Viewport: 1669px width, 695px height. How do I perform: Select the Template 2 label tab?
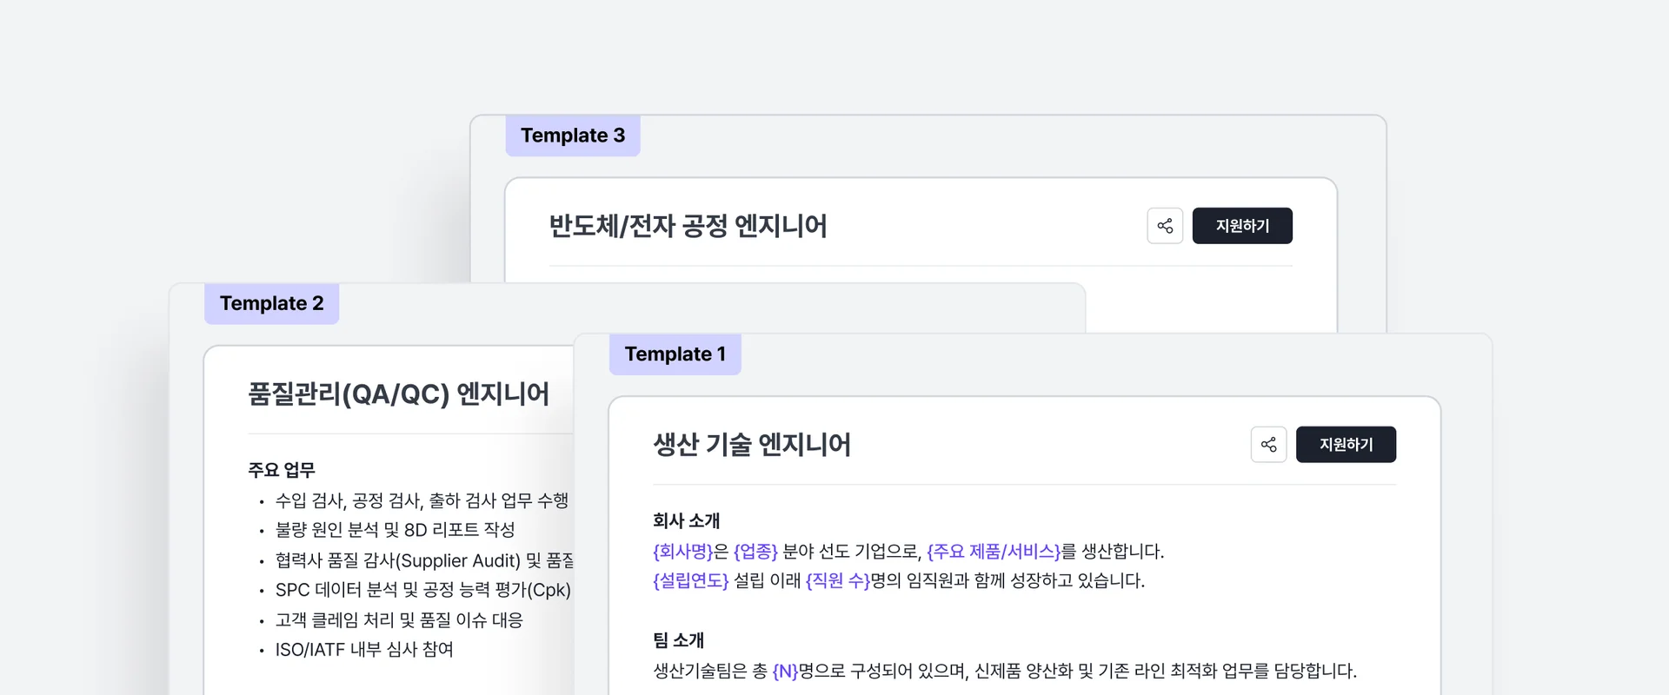pyautogui.click(x=271, y=304)
